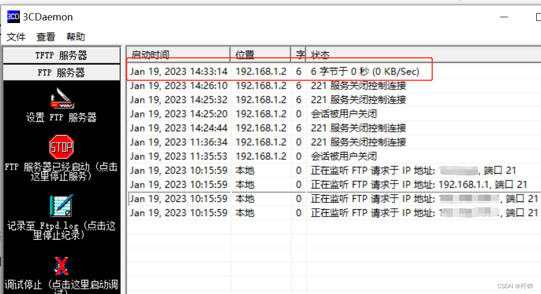Switch to the TFTP 服务器 panel
Image resolution: width=541 pixels, height=294 pixels.
click(61, 55)
